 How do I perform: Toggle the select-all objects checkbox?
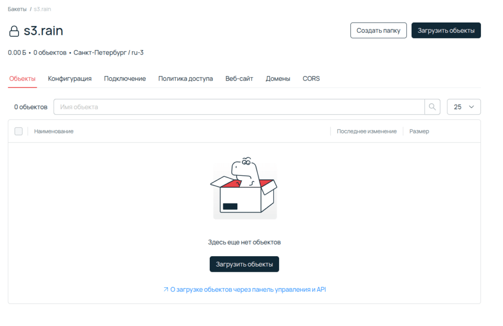point(19,131)
